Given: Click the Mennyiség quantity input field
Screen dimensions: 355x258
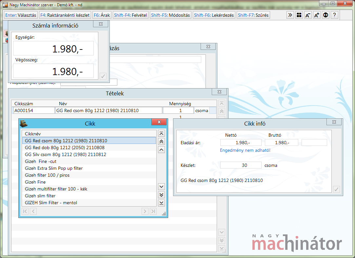Looking at the screenshot, I should click(x=178, y=110).
